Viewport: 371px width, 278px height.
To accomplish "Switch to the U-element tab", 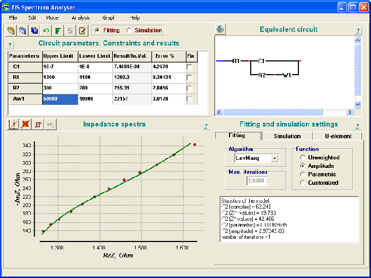I will tap(338, 136).
